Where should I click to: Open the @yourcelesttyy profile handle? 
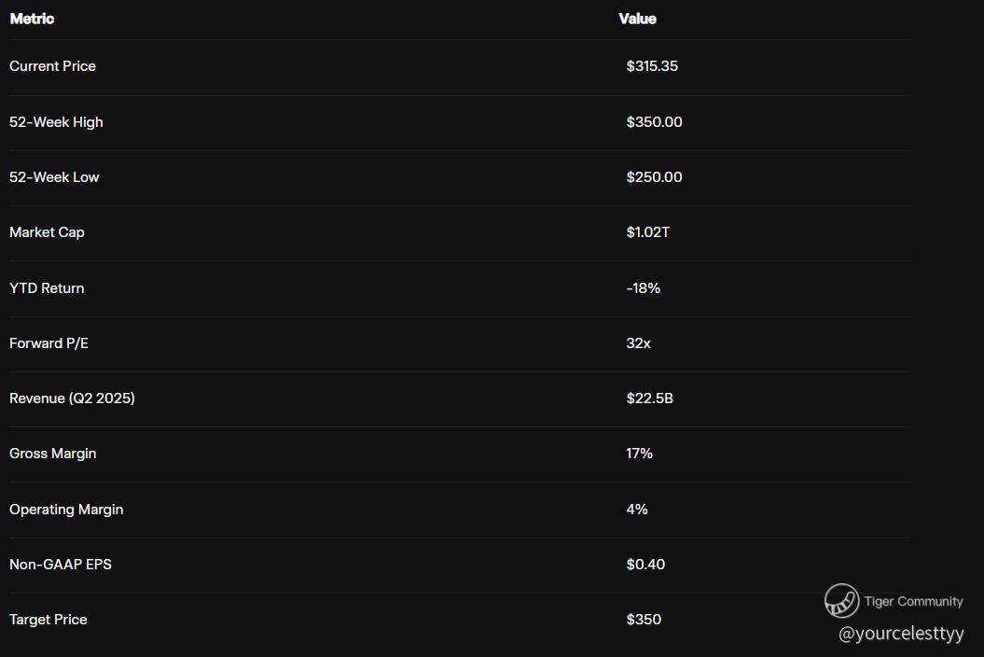pyautogui.click(x=901, y=634)
